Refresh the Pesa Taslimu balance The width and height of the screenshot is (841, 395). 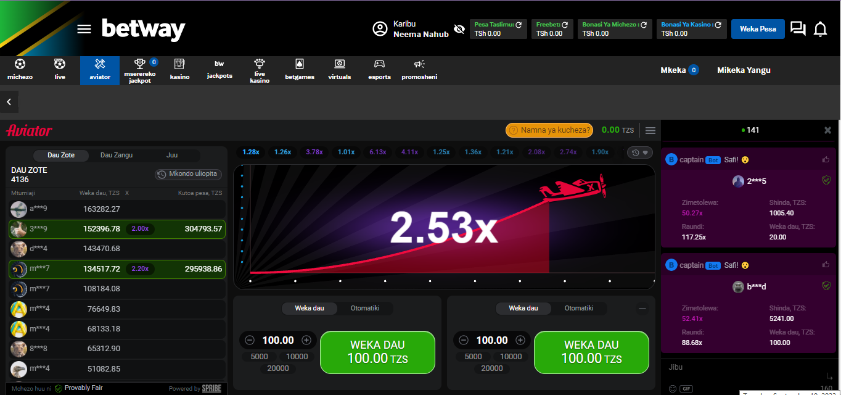click(x=519, y=25)
